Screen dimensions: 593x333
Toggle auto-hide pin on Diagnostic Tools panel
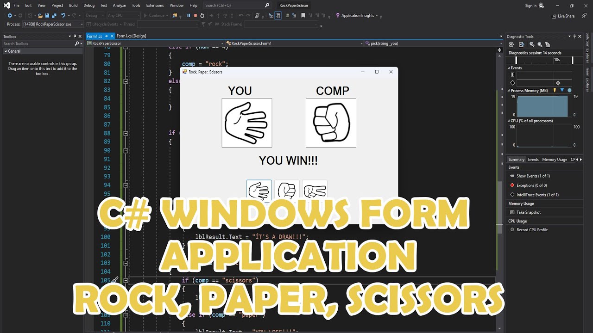pos(574,36)
